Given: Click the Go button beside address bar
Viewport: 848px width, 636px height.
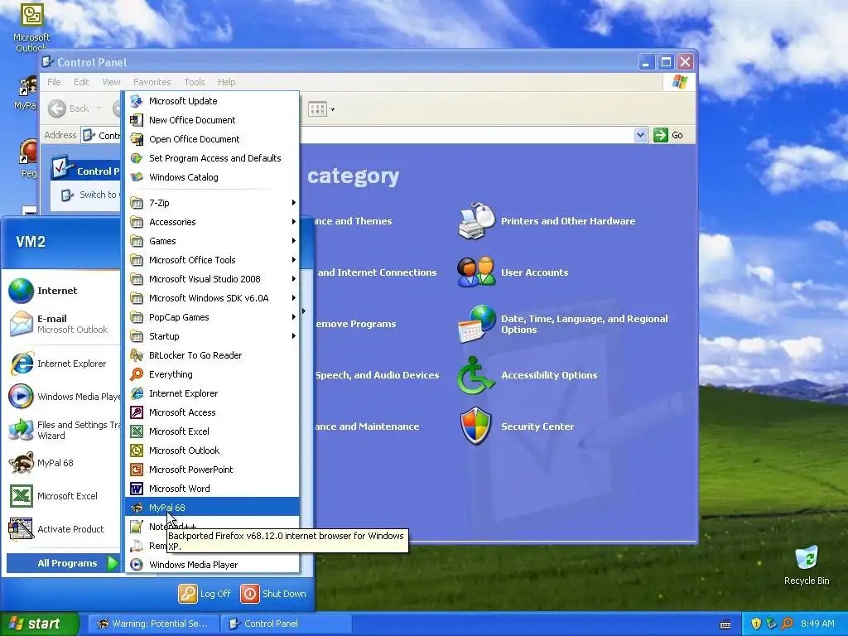Looking at the screenshot, I should tap(668, 135).
